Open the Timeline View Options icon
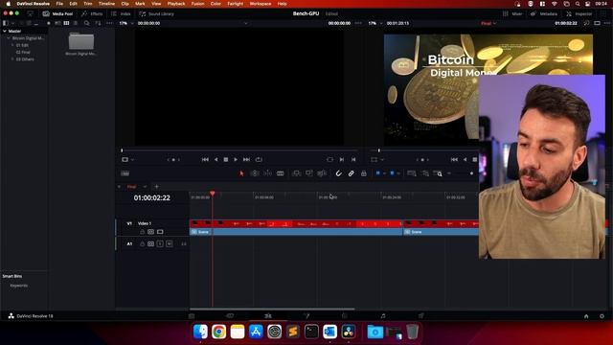This screenshot has width=613, height=345. coord(125,173)
